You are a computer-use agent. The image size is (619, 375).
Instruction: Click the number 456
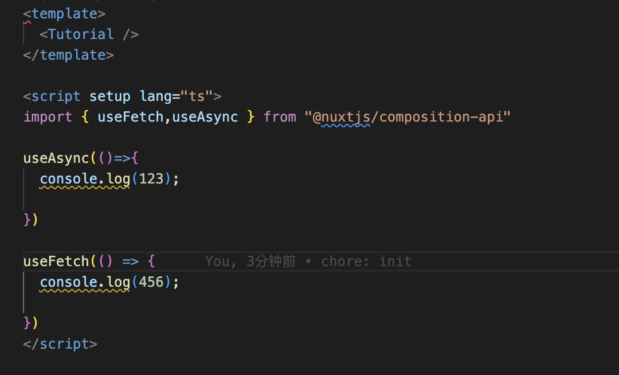[151, 282]
